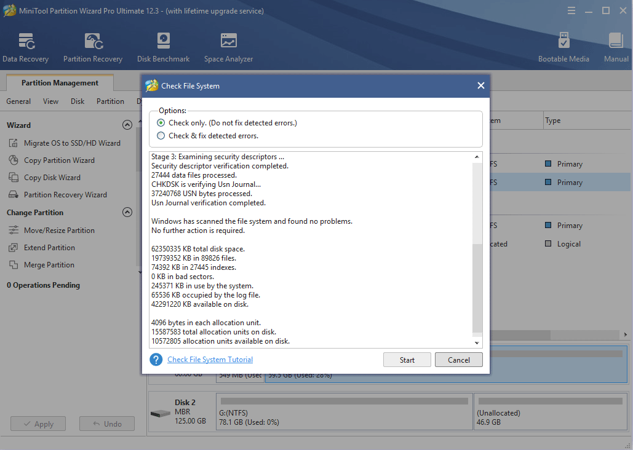Click 'found no problems' result line
The image size is (633, 450).
tap(252, 221)
